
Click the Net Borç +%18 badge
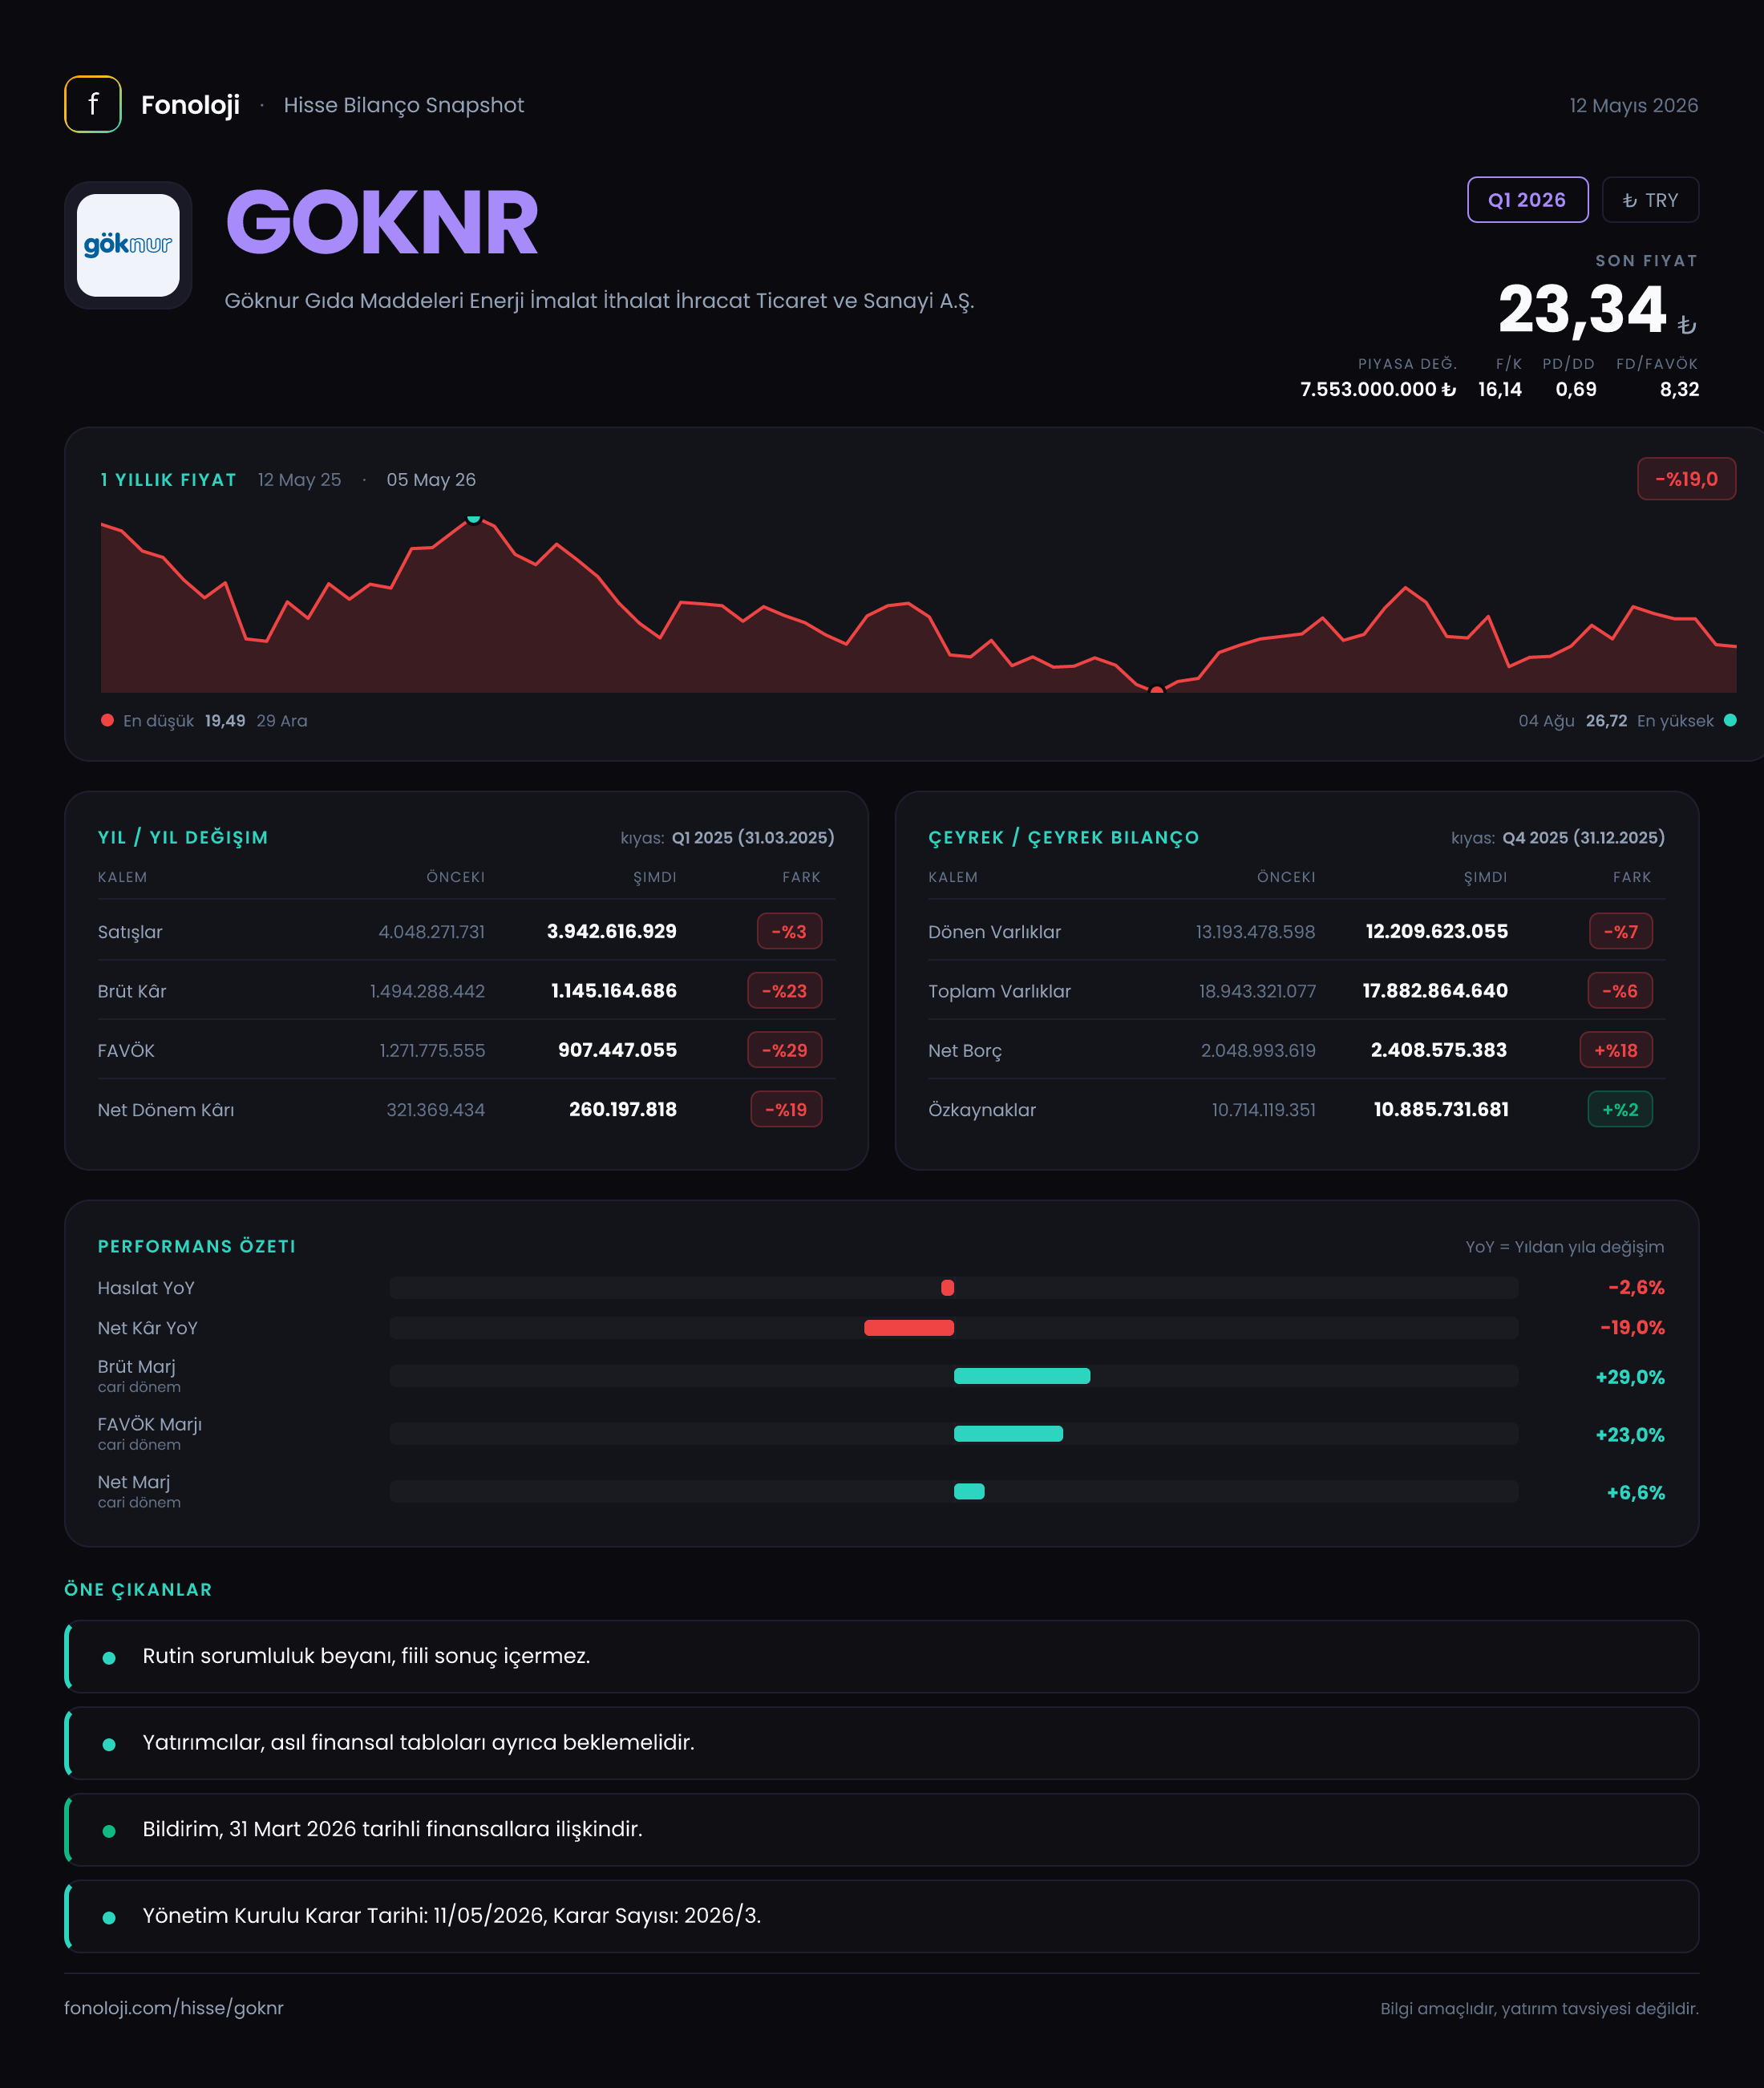[x=1616, y=1050]
